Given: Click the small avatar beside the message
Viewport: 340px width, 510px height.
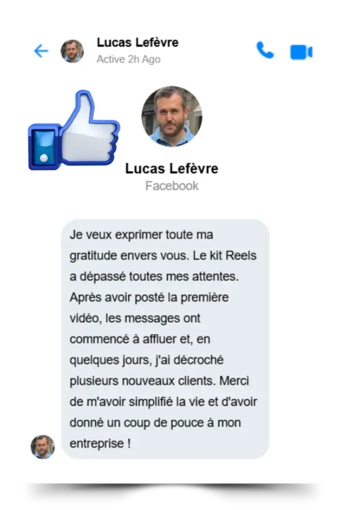Looking at the screenshot, I should pyautogui.click(x=42, y=447).
